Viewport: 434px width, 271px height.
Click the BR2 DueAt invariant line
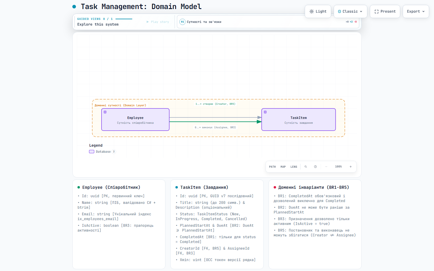(x=312, y=210)
